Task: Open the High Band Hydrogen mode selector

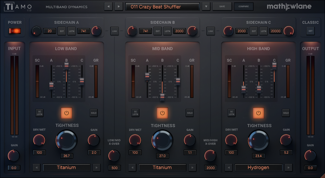Action: tap(258, 168)
